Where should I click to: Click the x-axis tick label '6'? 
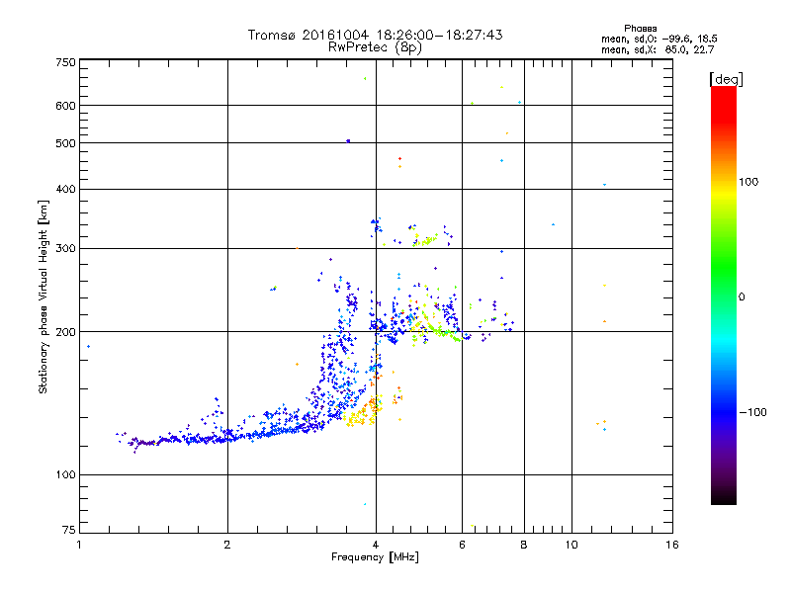462,545
